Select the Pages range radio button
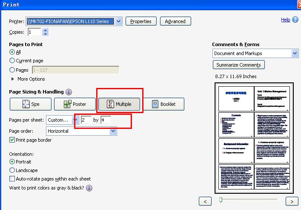 [x=12, y=70]
